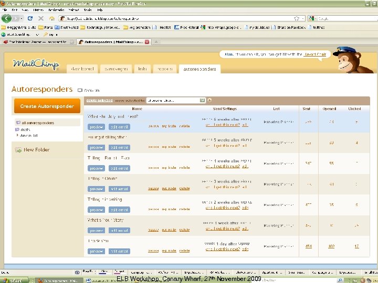Switch to the campaigns tab
378x283 pixels.
[x=116, y=69]
